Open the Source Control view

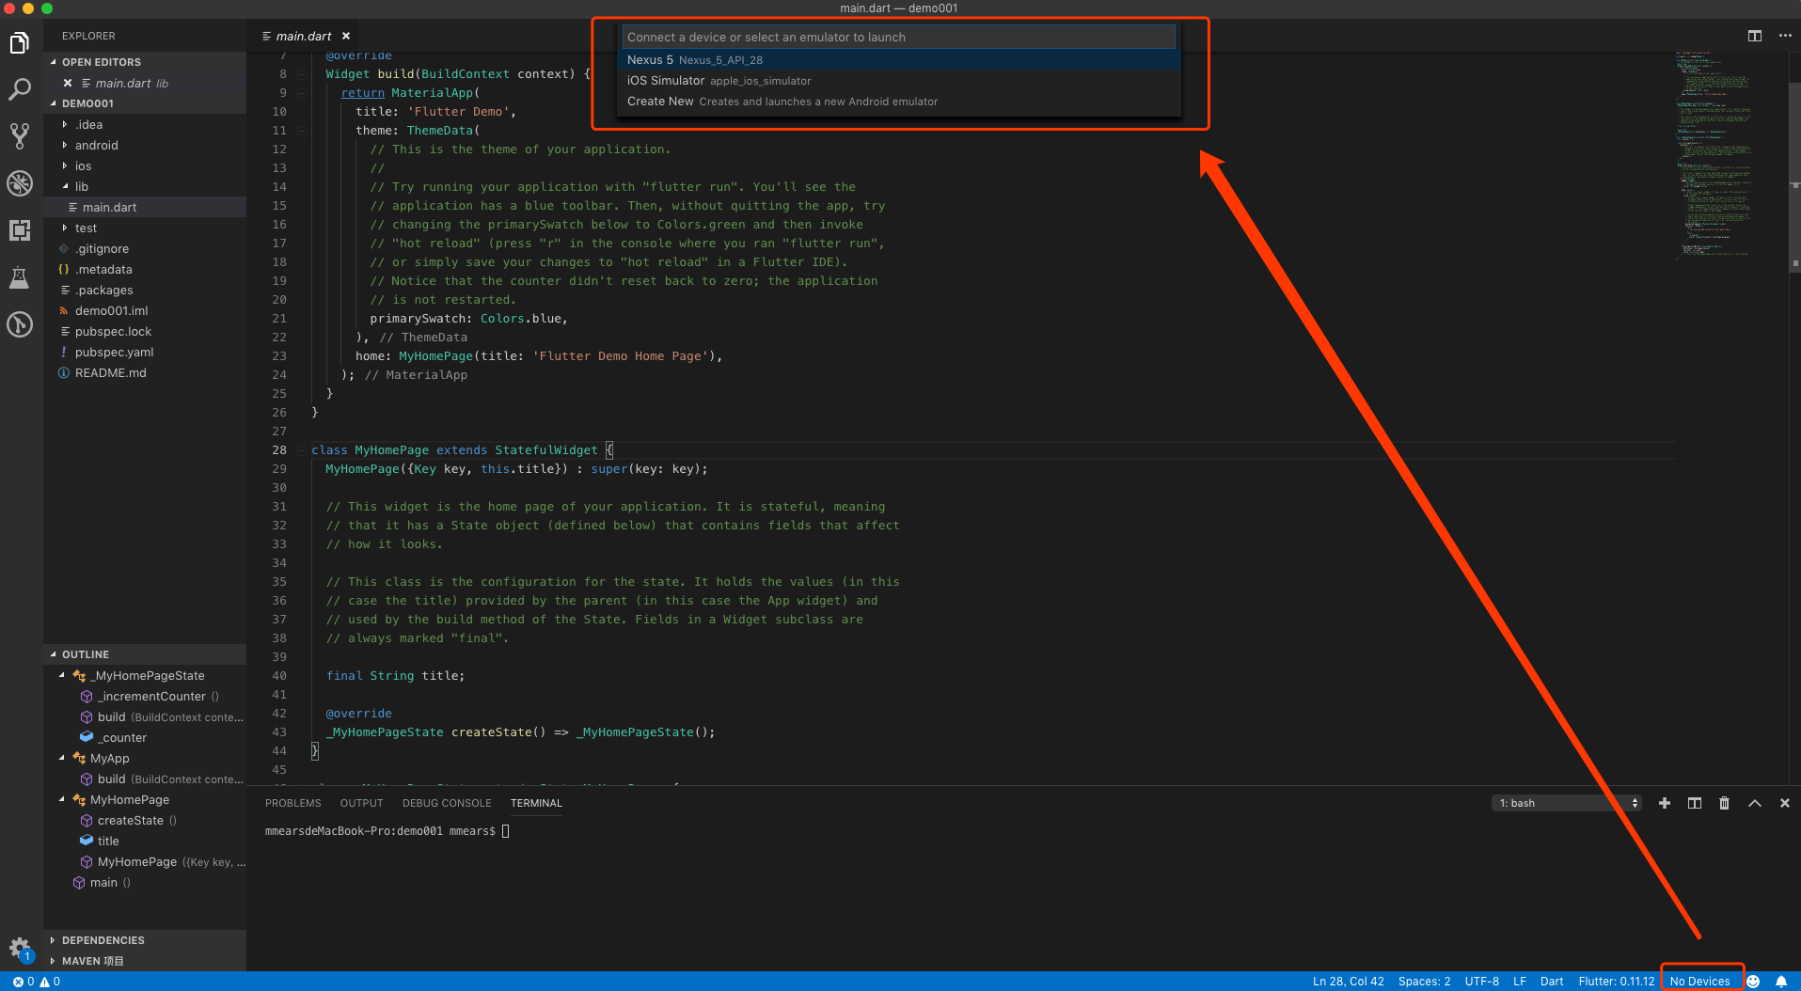pos(20,136)
